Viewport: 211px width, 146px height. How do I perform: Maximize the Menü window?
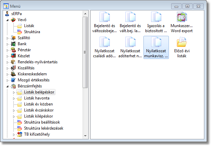point(187,6)
